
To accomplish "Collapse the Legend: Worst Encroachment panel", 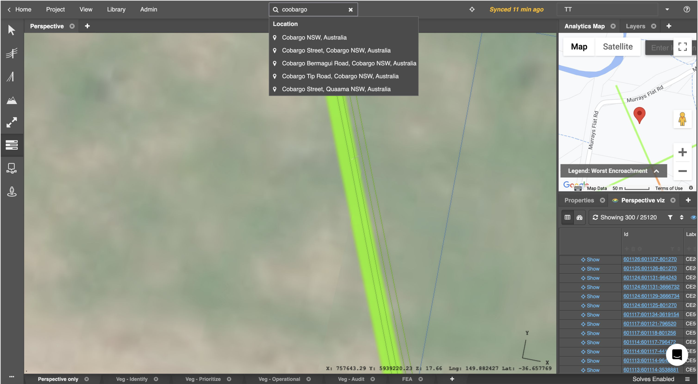I will (x=656, y=171).
